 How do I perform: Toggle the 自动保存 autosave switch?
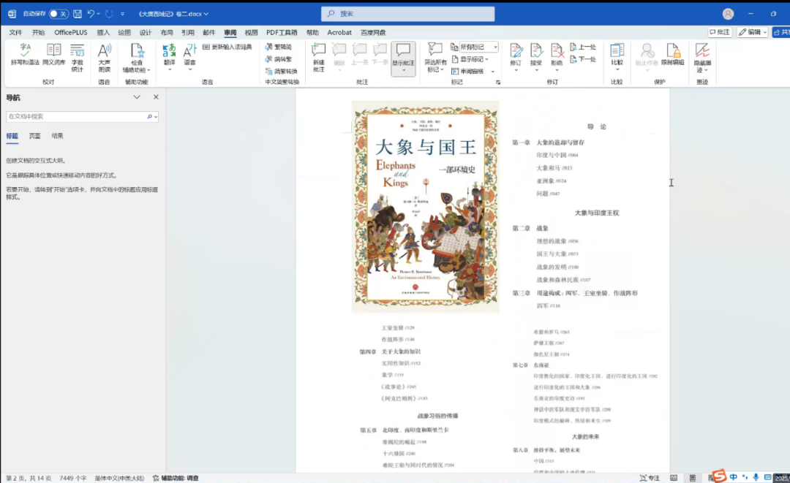click(x=59, y=14)
